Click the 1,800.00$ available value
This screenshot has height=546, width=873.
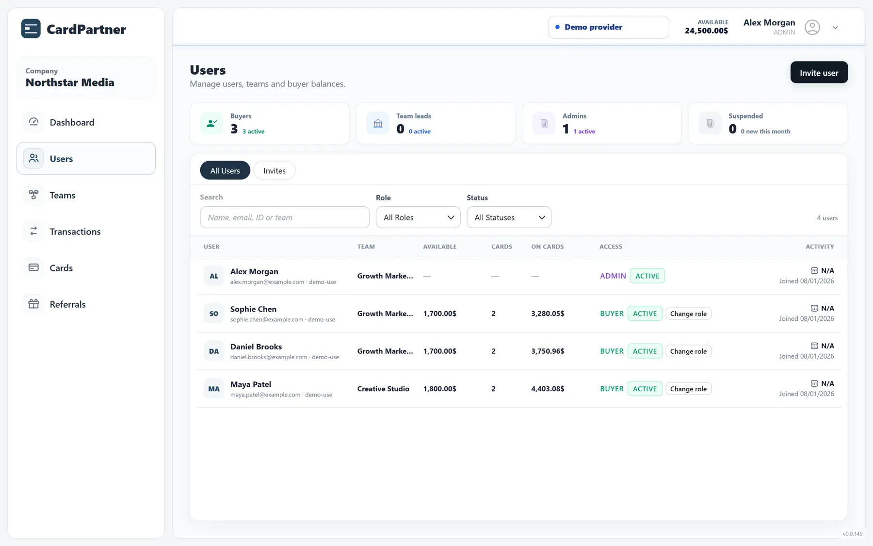tap(439, 389)
